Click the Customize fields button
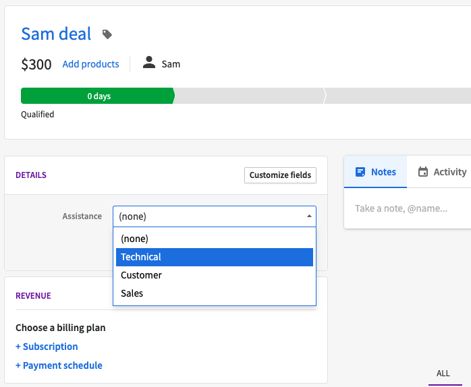 coord(280,175)
